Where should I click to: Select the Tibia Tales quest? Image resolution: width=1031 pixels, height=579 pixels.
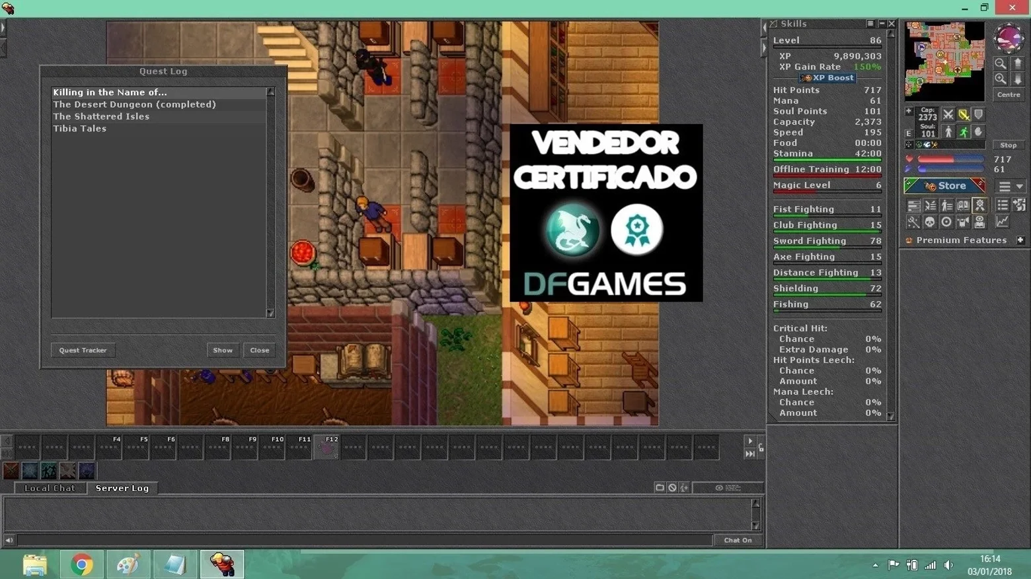point(159,128)
